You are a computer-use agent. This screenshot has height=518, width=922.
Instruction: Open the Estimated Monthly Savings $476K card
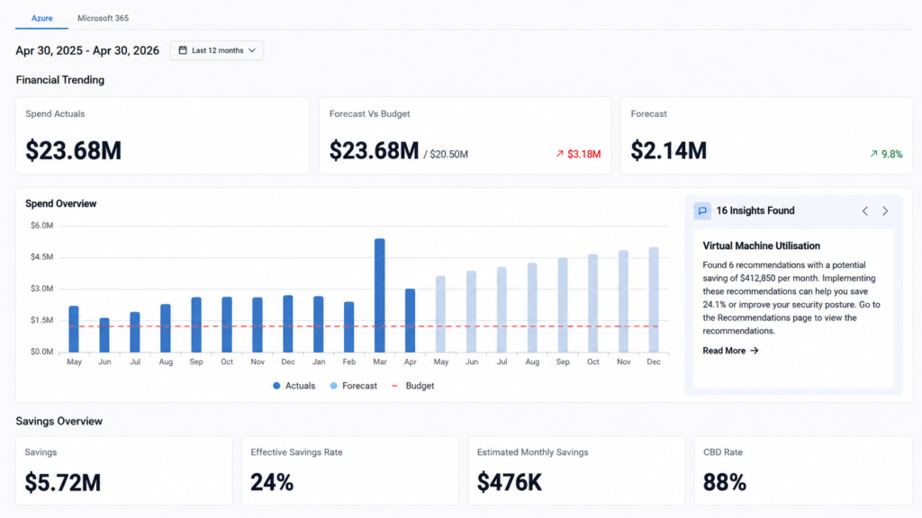(576, 470)
